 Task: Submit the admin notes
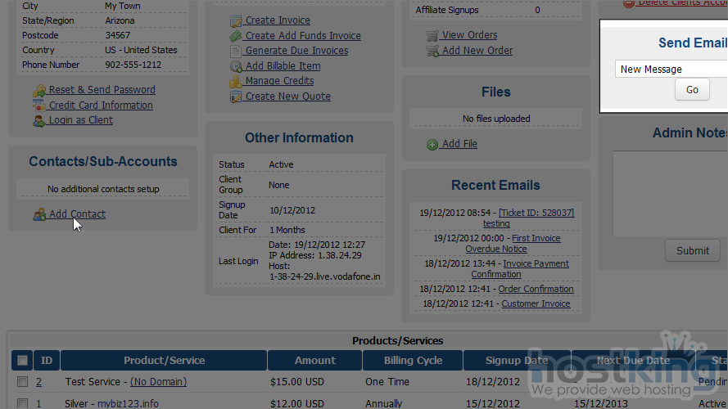692,251
